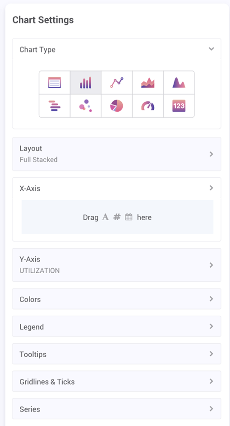Open Gridlines & Ticks settings
The height and width of the screenshot is (426, 230).
[117, 381]
